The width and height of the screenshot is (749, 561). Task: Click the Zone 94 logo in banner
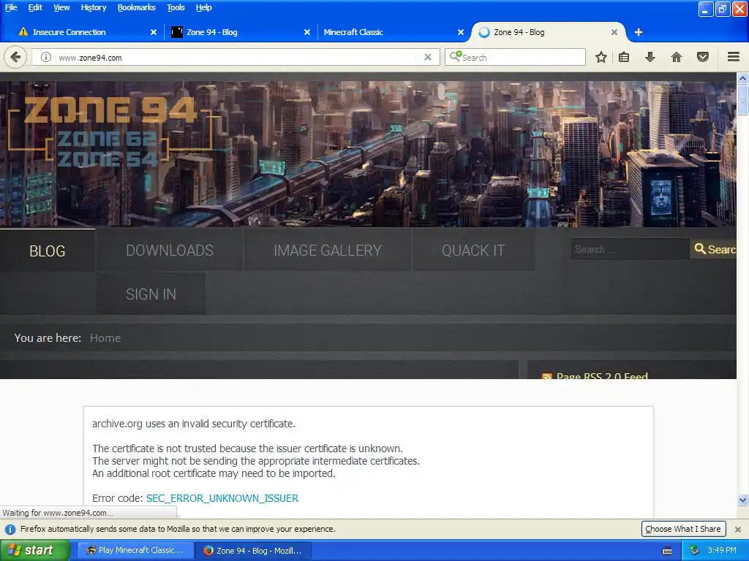(110, 130)
